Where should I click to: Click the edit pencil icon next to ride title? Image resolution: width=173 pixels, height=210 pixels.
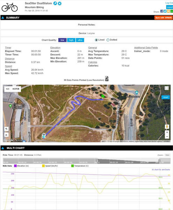click(55, 3)
